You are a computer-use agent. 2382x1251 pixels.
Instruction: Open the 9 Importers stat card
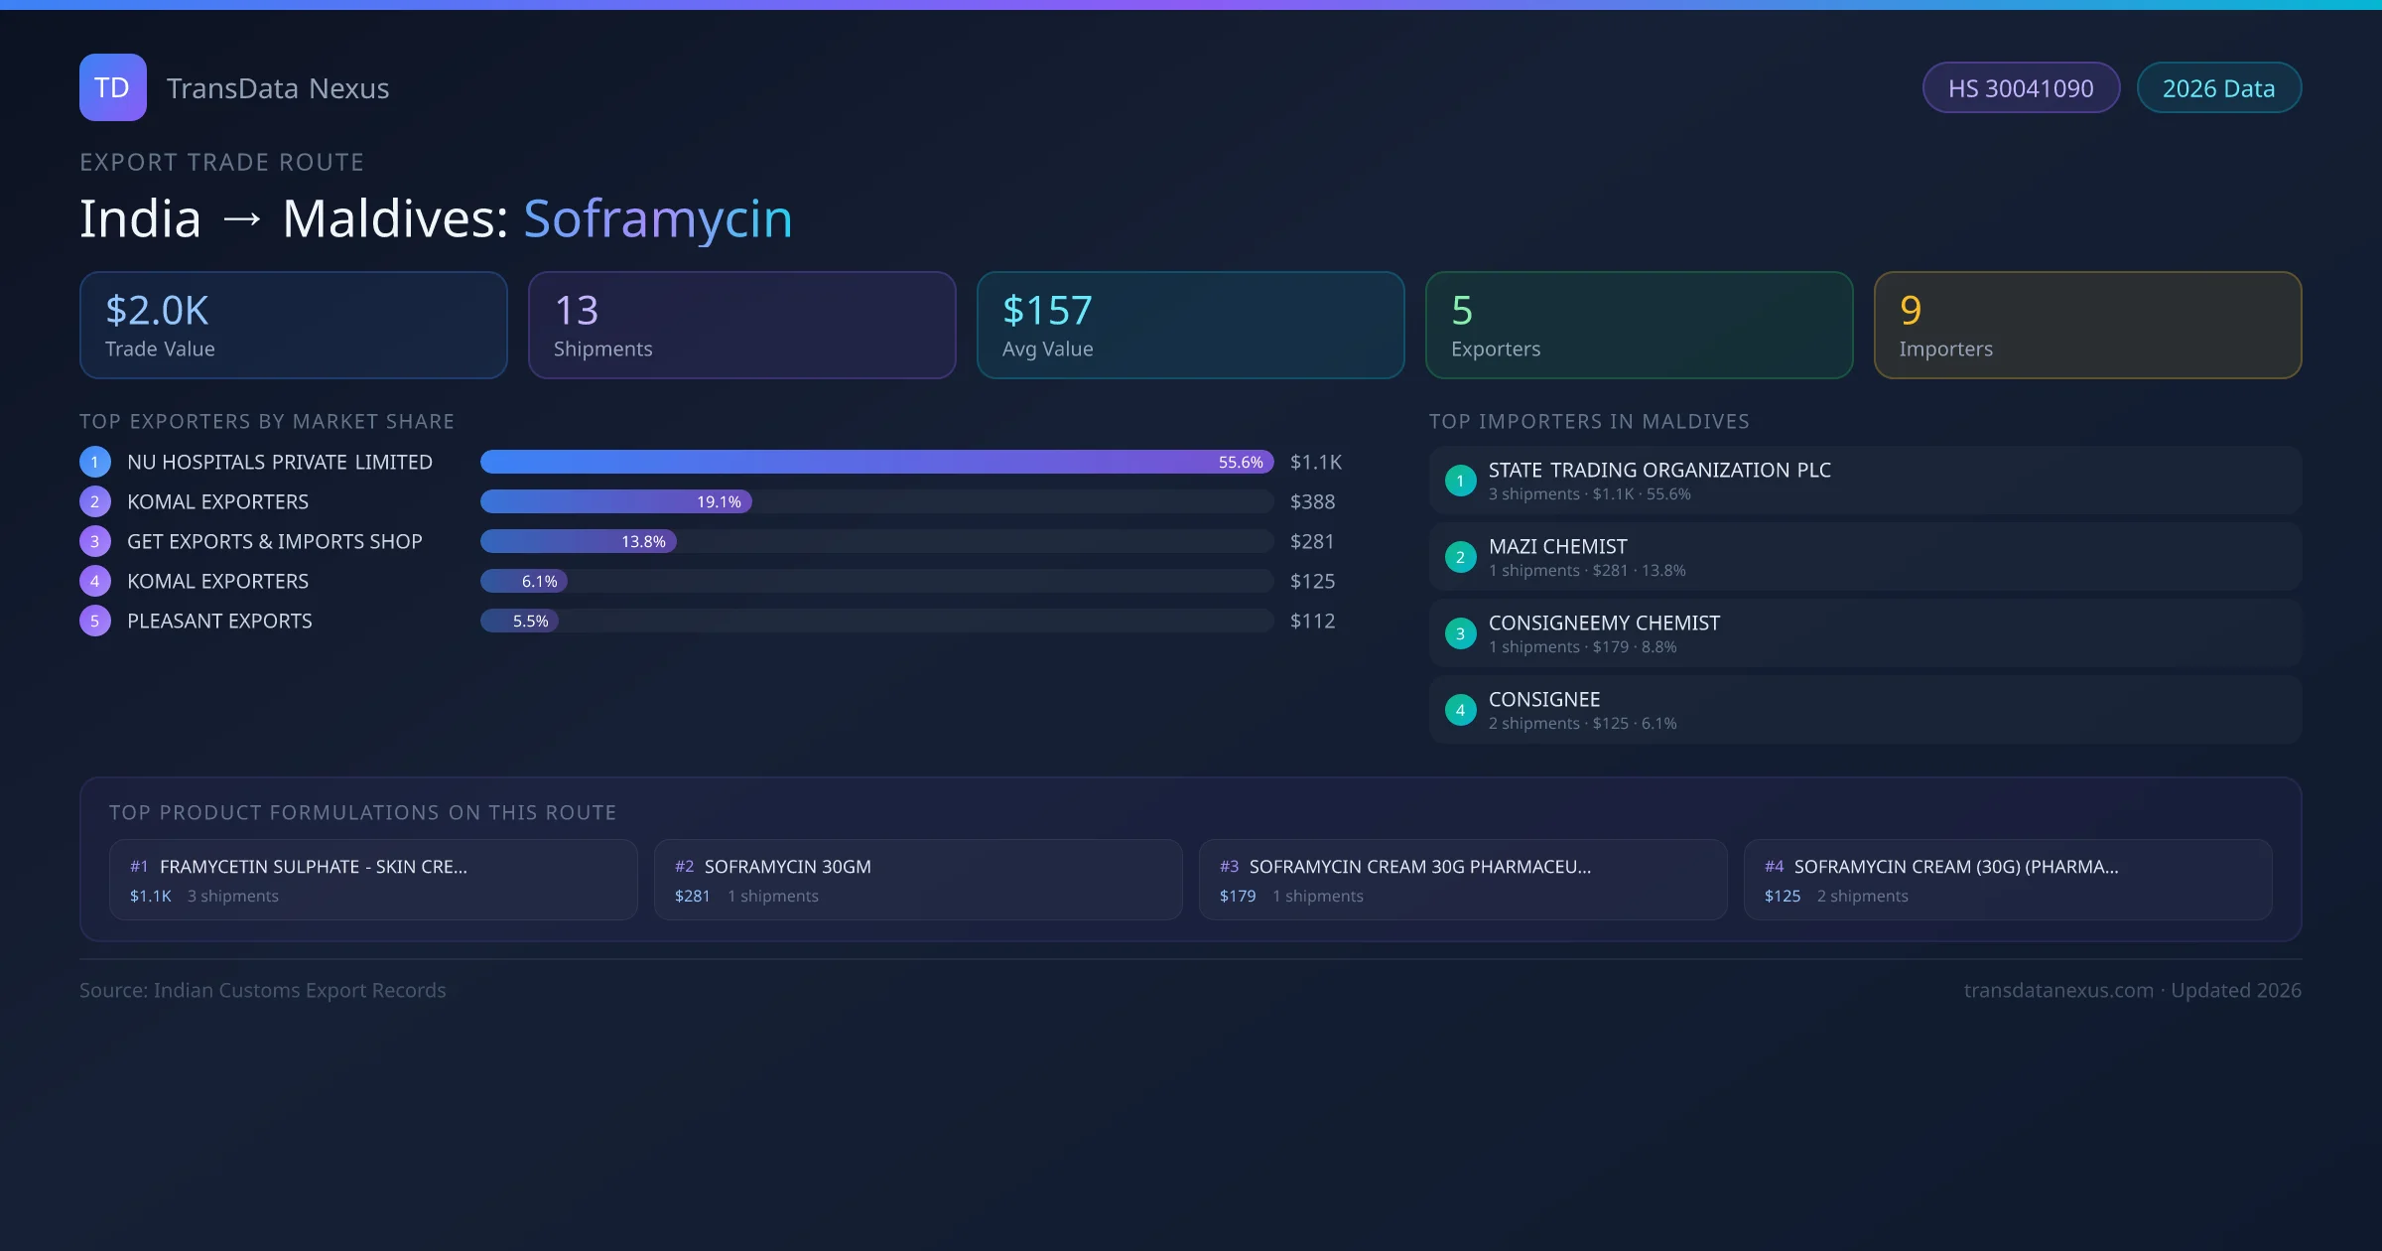pyautogui.click(x=2087, y=325)
